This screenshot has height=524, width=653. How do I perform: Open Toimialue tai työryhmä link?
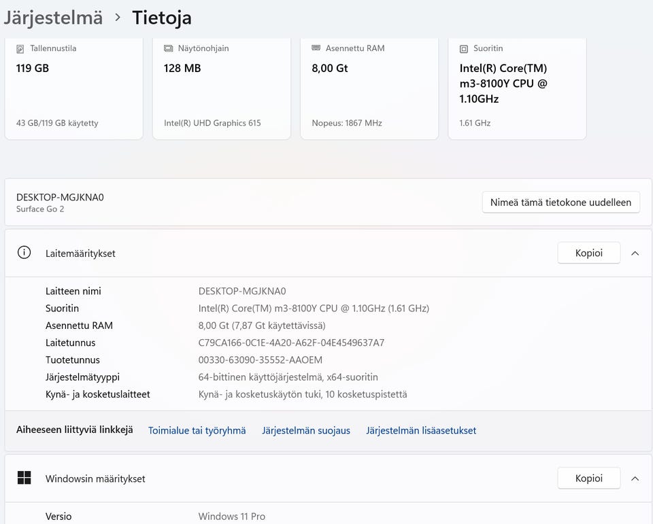tap(197, 430)
